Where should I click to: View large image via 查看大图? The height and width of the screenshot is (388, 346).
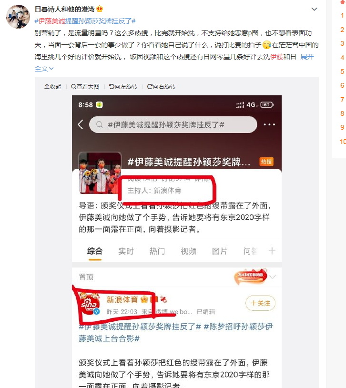(85, 87)
